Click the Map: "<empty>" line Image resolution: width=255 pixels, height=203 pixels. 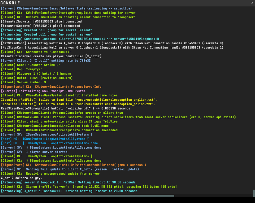pyautogui.click(x=22, y=69)
